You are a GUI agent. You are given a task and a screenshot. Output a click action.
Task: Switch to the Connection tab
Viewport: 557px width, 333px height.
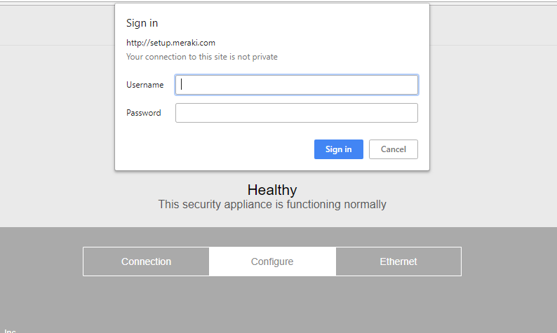(146, 261)
